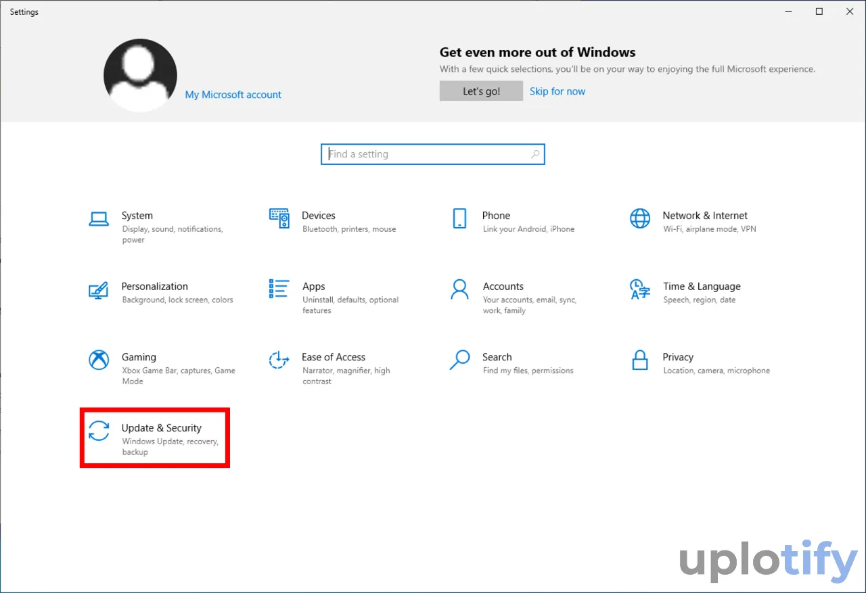Viewport: 866px width, 593px height.
Task: Click the Privacy category title
Action: point(678,357)
